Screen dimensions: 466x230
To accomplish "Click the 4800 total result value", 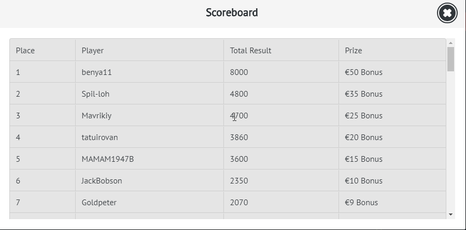I will pos(239,94).
